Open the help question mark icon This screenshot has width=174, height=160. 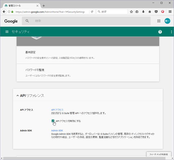[160, 32]
